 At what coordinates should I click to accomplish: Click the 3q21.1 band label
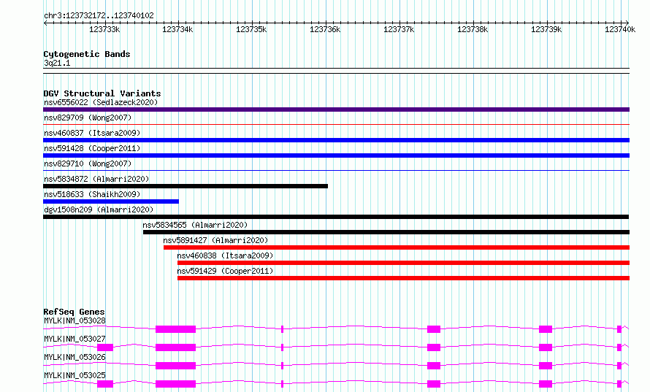coord(57,63)
